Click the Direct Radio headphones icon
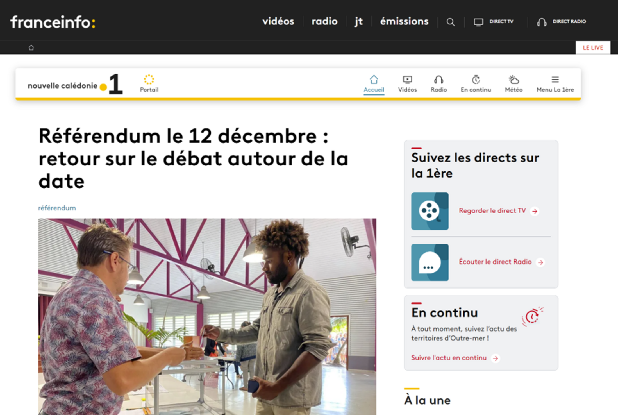This screenshot has height=415, width=618. point(542,22)
